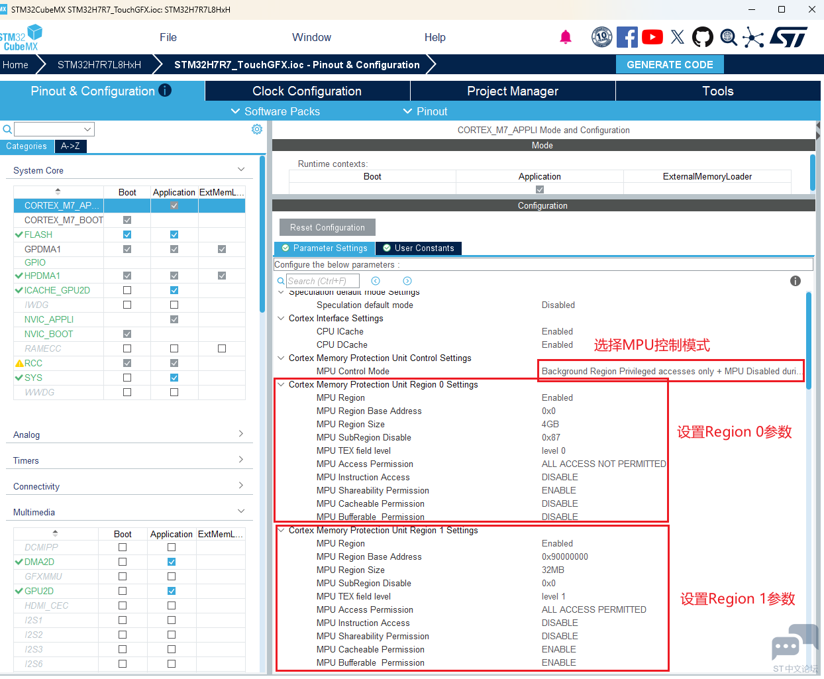The width and height of the screenshot is (824, 679).
Task: Toggle ICACHE_GPU2D Application checkbox
Action: click(x=174, y=290)
